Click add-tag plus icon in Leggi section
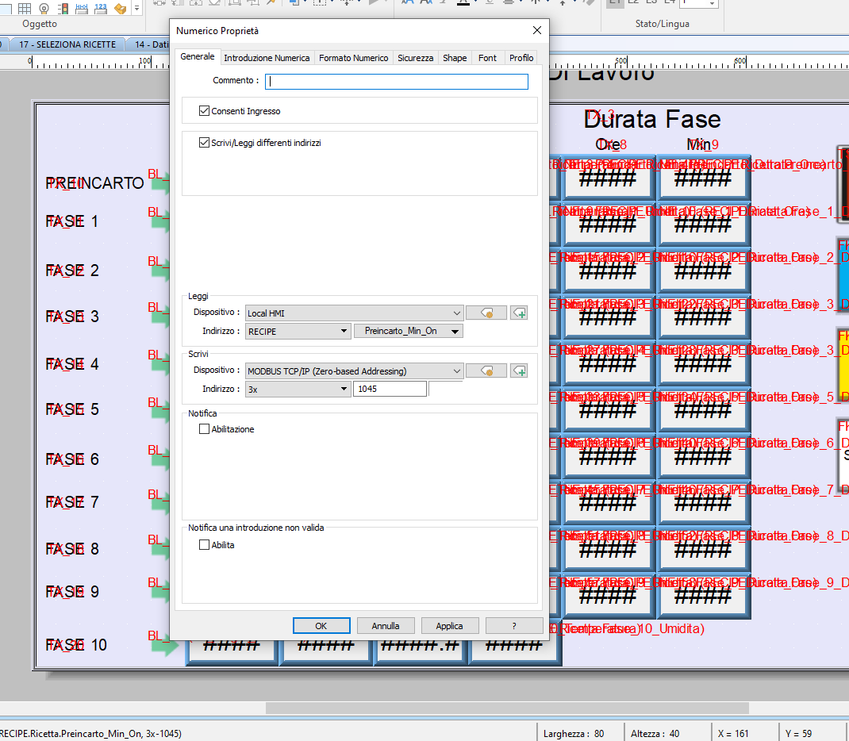 [519, 313]
